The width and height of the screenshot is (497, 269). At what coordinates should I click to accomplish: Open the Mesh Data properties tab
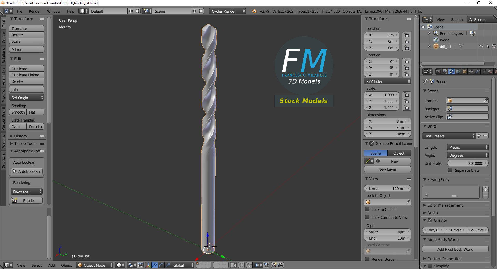(x=484, y=72)
